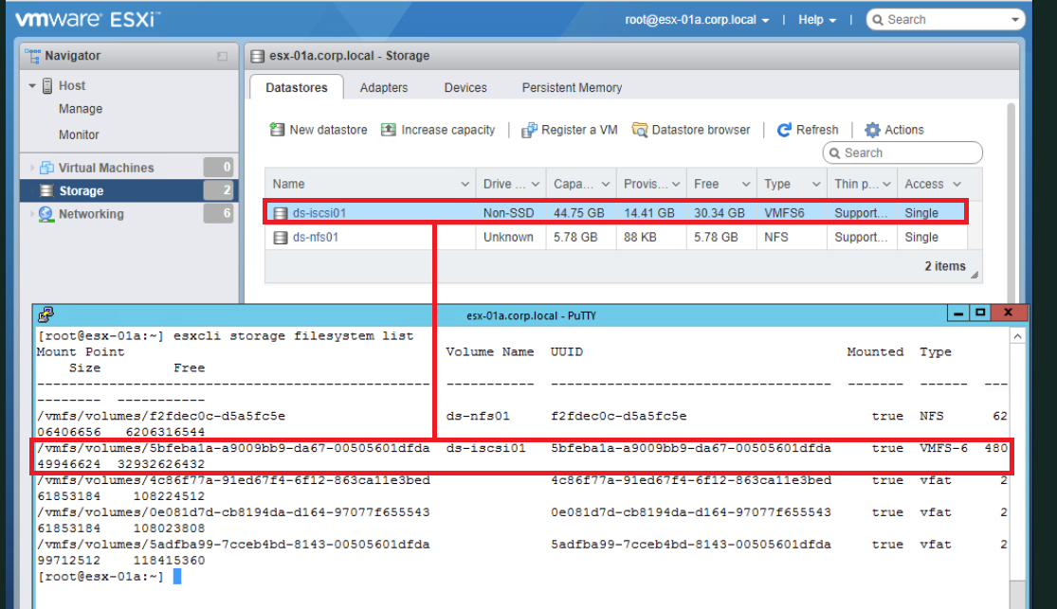1057x609 pixels.
Task: Minimize the Navigator panel using its collapse icon
Action: 223,57
